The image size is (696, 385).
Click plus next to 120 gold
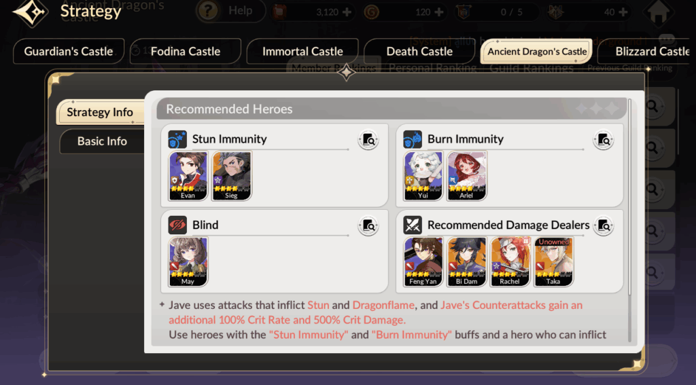point(439,12)
